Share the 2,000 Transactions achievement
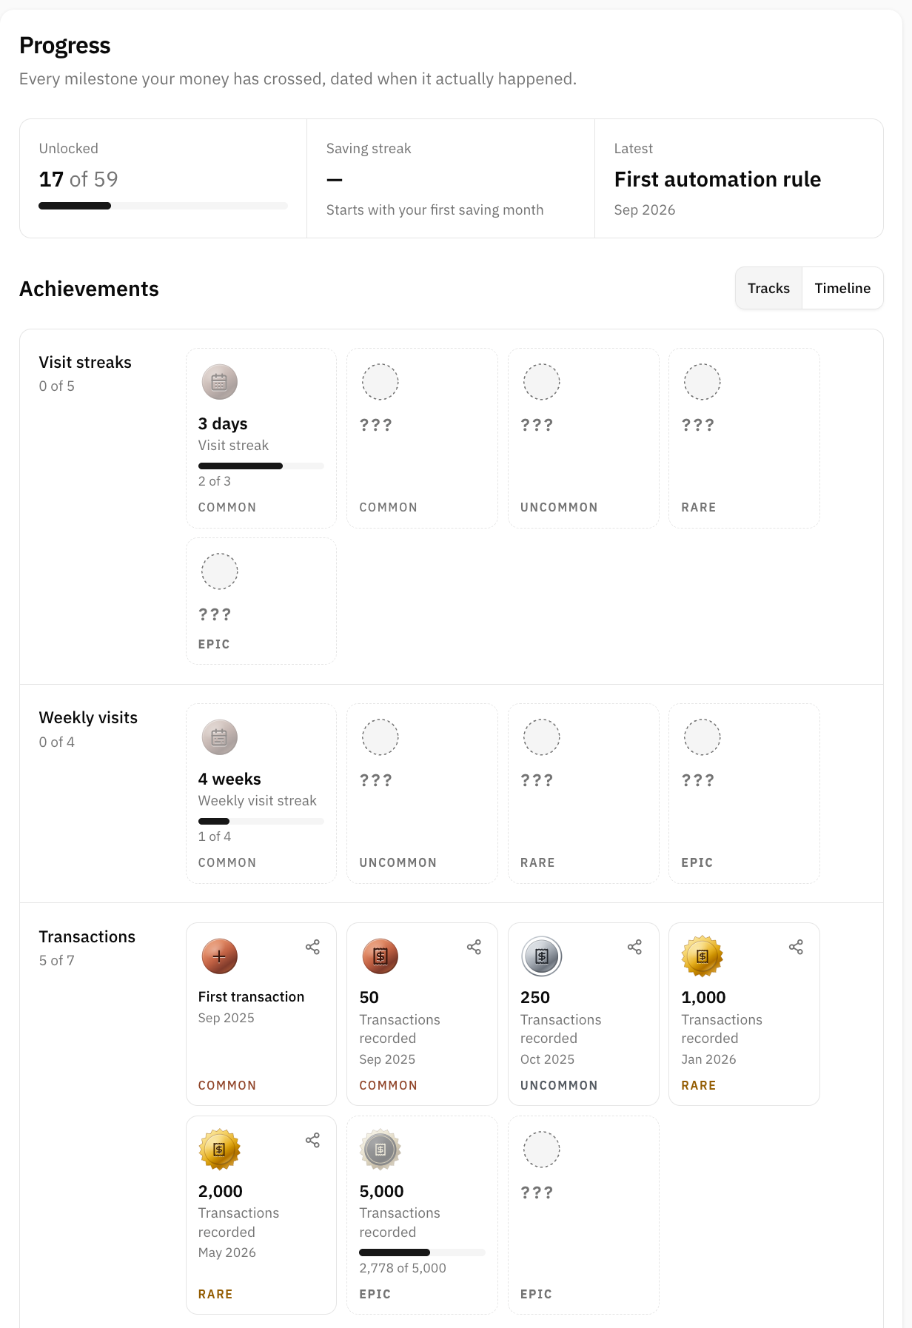The height and width of the screenshot is (1328, 912). pyautogui.click(x=312, y=1140)
